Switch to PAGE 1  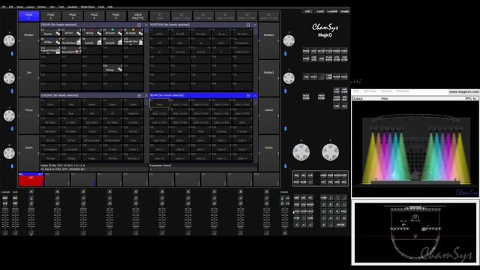click(x=28, y=16)
